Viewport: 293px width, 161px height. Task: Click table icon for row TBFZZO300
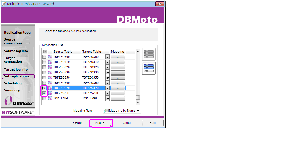pos(50,57)
